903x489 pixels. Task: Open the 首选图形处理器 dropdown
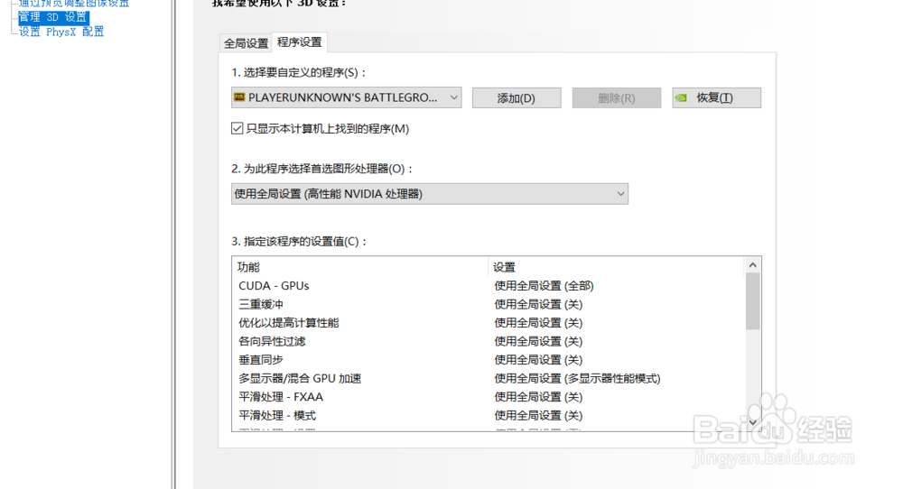click(430, 194)
